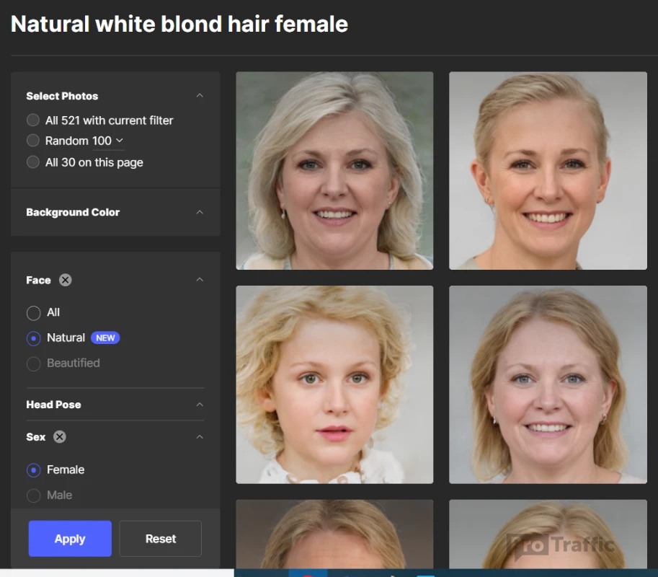658x577 pixels.
Task: Click the Background Color heading
Action: tap(73, 212)
